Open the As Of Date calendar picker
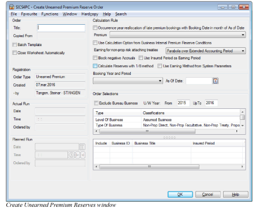 [x=216, y=81]
